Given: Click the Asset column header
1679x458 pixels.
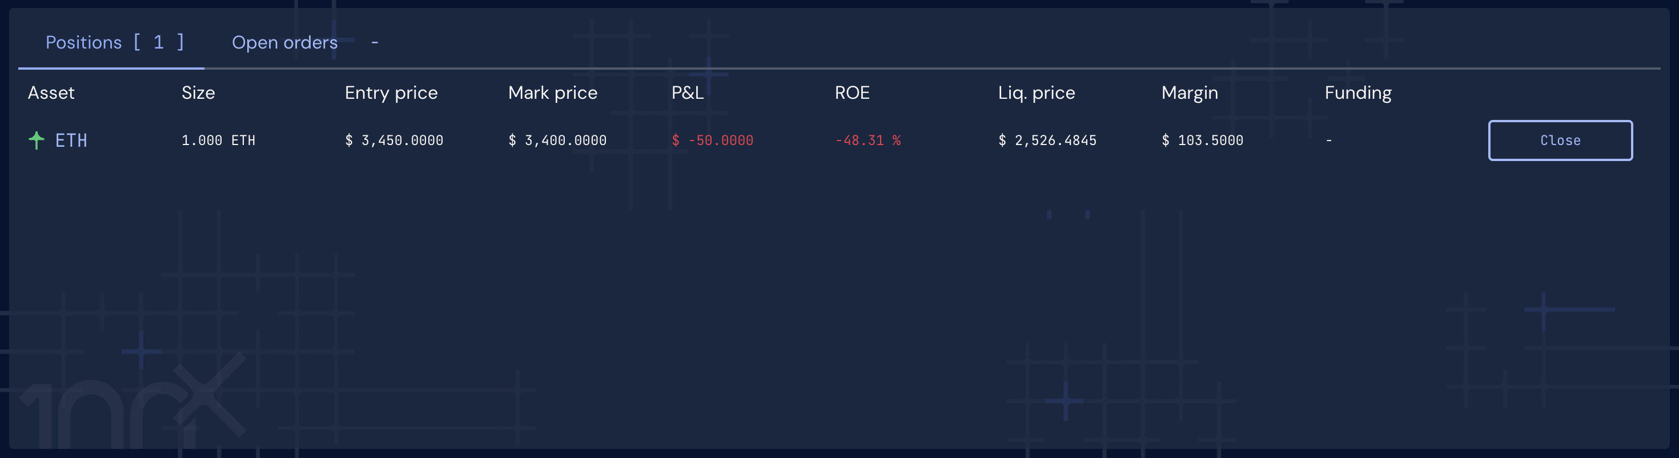Looking at the screenshot, I should pos(51,93).
